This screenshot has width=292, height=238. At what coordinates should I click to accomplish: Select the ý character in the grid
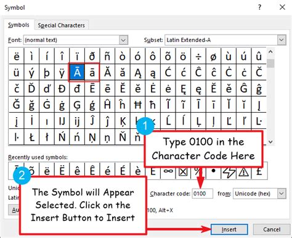click(31, 72)
